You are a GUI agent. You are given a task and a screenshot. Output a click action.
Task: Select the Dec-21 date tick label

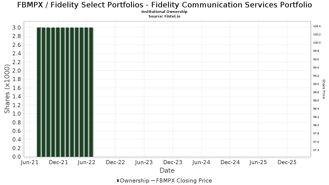(x=58, y=162)
